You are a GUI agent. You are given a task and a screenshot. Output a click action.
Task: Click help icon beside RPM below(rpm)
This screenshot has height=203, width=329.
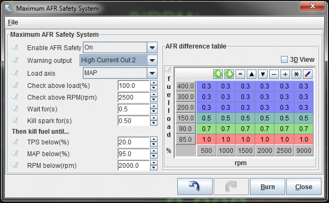15,165
